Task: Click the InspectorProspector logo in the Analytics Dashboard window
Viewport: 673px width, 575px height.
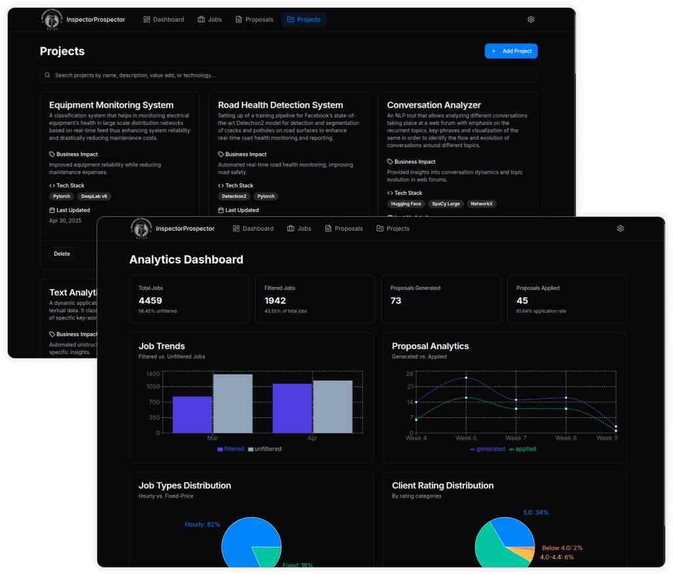Action: (141, 228)
